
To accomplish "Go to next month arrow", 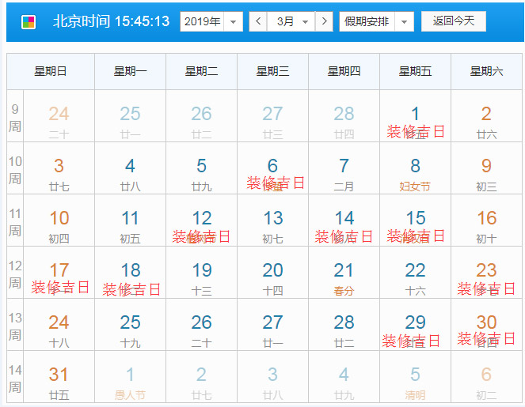I will click(323, 21).
